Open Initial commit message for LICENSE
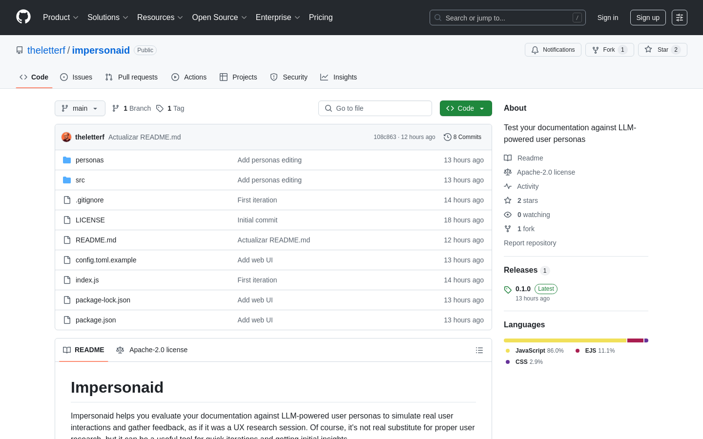Viewport: 703px width, 439px height. [x=257, y=220]
